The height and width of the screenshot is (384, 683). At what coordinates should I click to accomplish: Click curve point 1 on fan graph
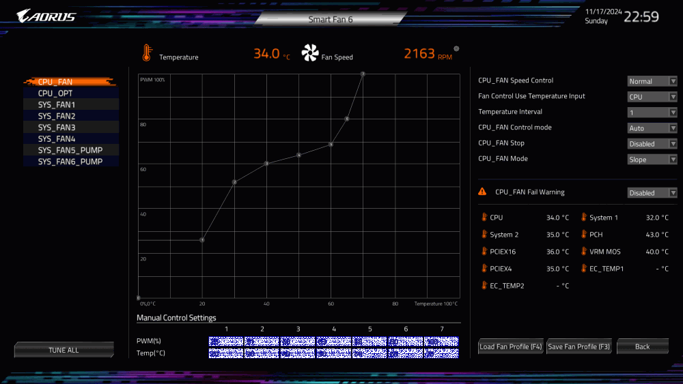(x=202, y=239)
